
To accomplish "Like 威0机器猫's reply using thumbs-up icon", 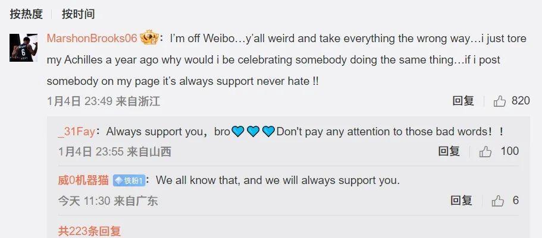I will pos(498,201).
